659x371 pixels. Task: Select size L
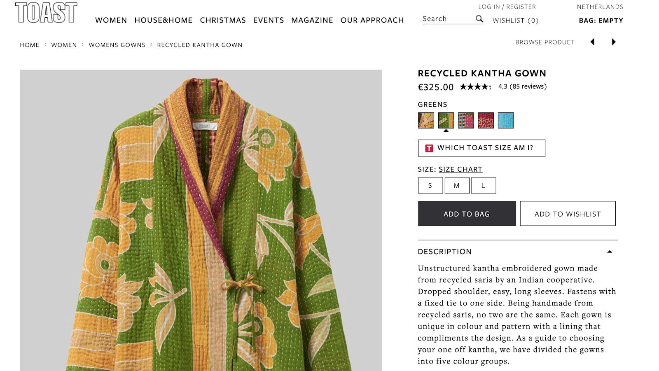pos(484,186)
